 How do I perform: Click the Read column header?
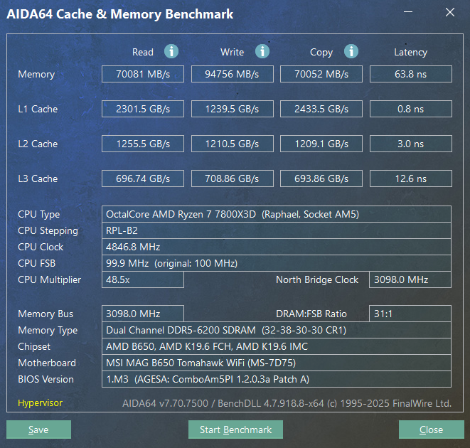[x=143, y=52]
